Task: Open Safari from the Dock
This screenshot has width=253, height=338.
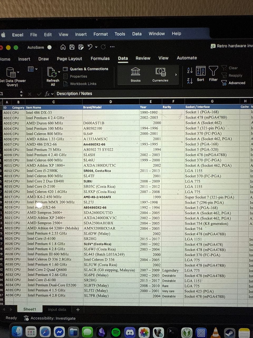Action: pyautogui.click(x=45, y=332)
